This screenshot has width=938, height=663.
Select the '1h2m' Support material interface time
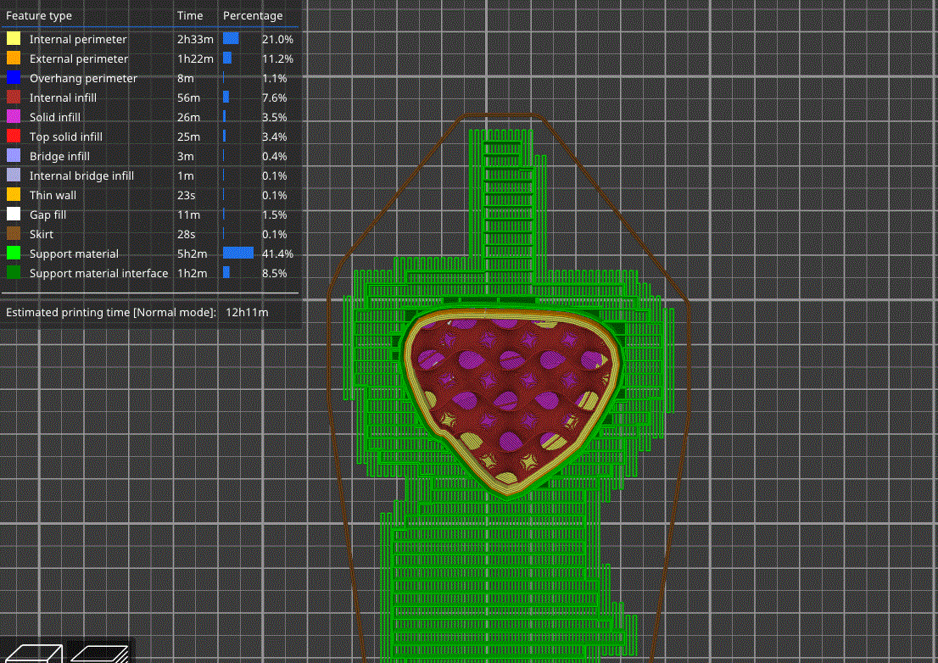point(192,273)
